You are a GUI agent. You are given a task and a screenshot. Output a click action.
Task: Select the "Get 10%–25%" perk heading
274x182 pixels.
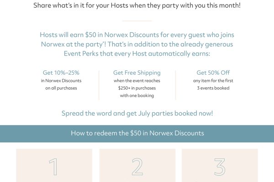[x=61, y=73]
